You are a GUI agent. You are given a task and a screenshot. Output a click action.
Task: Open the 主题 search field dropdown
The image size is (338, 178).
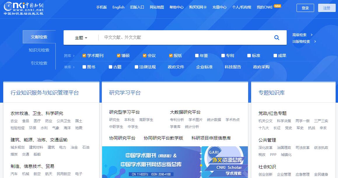tap(81, 38)
